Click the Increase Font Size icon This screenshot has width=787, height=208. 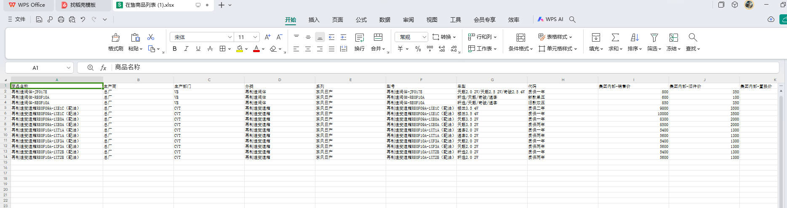coord(267,37)
